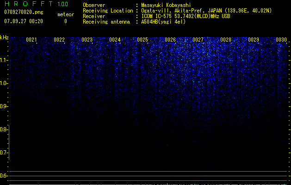The height and width of the screenshot is (185, 291).
Task: Click the Receiver field label
Action: tap(94, 16)
